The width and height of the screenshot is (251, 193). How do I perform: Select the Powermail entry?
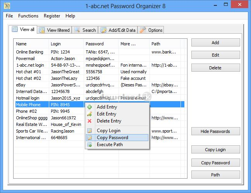click(x=100, y=59)
